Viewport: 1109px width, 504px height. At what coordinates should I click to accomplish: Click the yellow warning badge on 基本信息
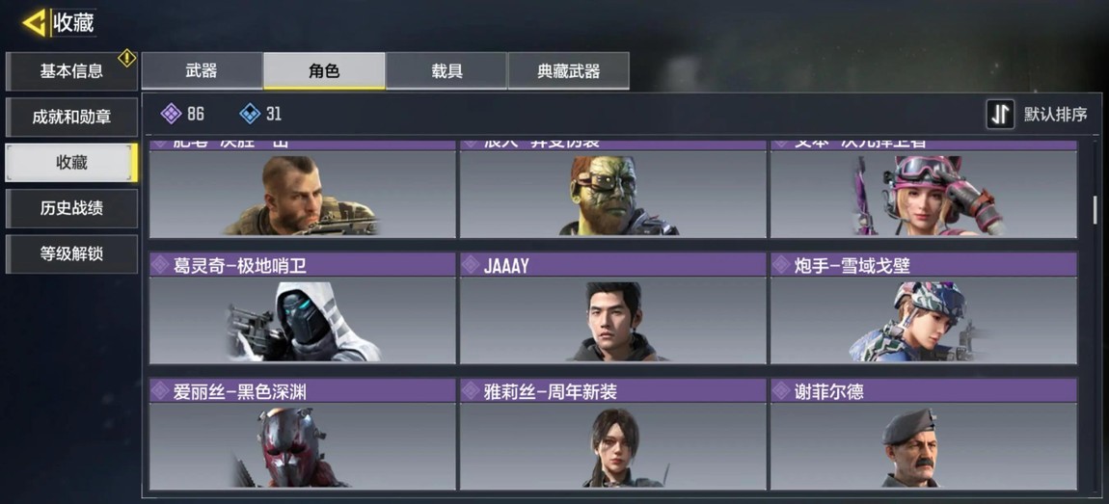click(126, 58)
